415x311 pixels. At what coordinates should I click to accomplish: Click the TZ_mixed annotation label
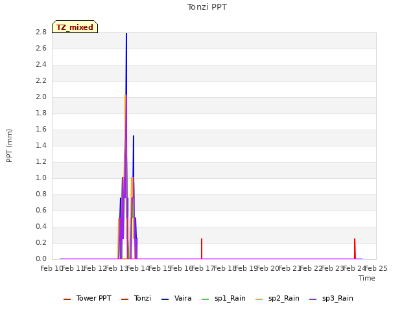[75, 27]
